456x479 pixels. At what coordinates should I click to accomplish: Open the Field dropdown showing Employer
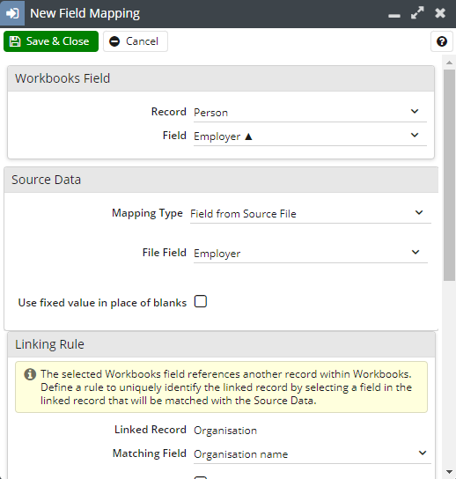tap(310, 136)
